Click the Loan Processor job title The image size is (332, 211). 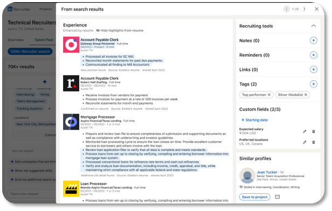point(94,184)
